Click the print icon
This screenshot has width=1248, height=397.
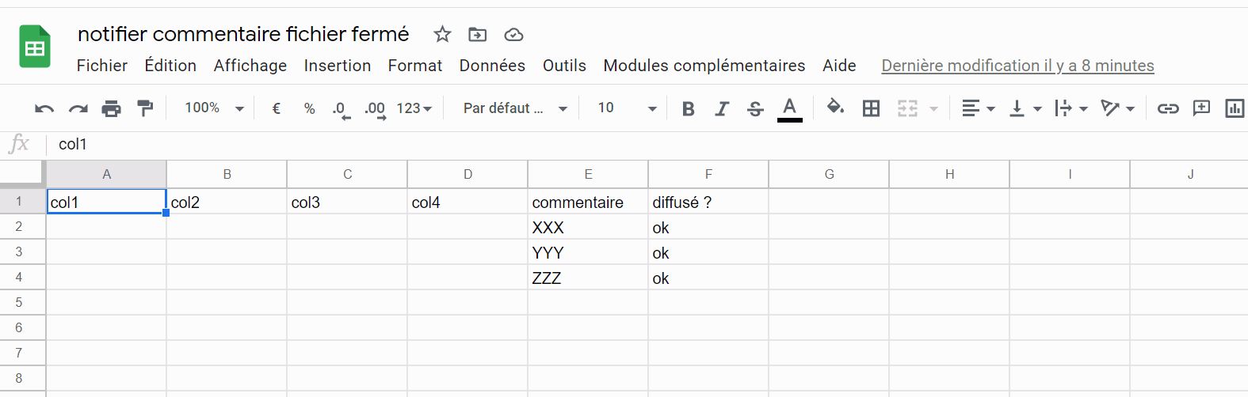click(112, 108)
